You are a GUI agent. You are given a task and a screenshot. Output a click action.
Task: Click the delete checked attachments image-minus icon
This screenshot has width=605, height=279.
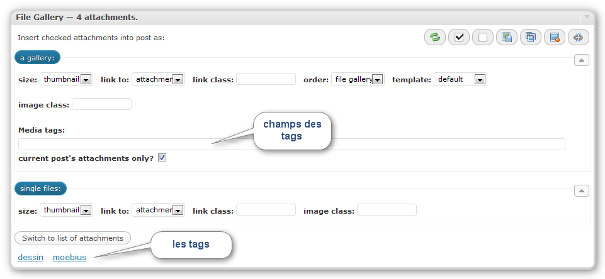(555, 37)
